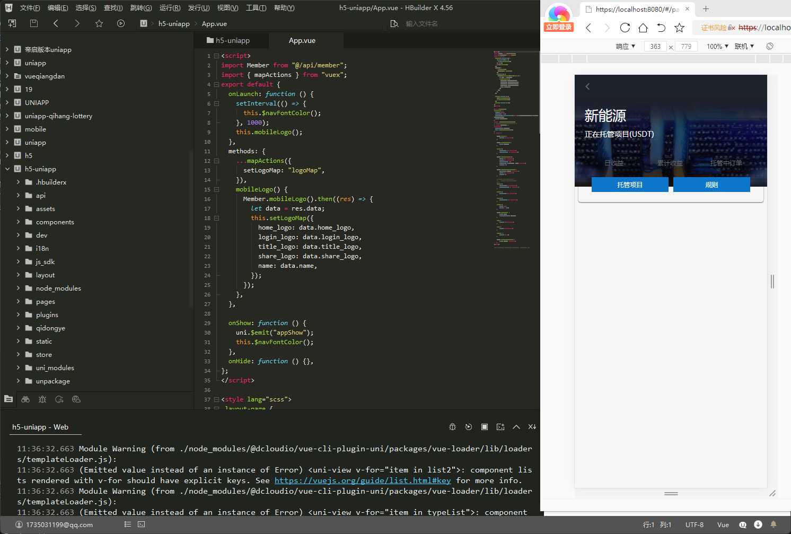791x534 pixels.
Task: Expand the components folder
Action: pyautogui.click(x=18, y=222)
